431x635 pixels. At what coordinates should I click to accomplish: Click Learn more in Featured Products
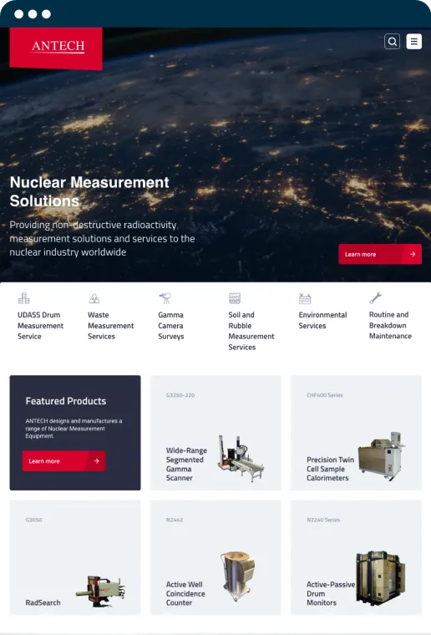(x=63, y=461)
